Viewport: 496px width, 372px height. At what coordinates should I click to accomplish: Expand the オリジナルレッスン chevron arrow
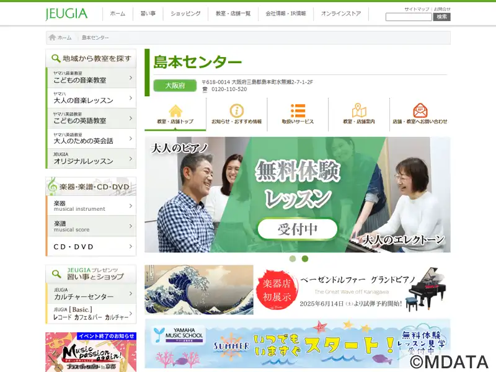click(131, 159)
